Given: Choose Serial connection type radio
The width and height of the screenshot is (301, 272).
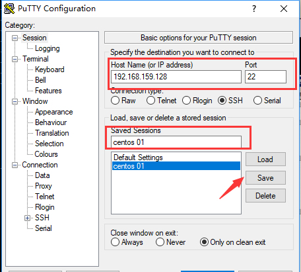Looking at the screenshot, I should point(257,101).
